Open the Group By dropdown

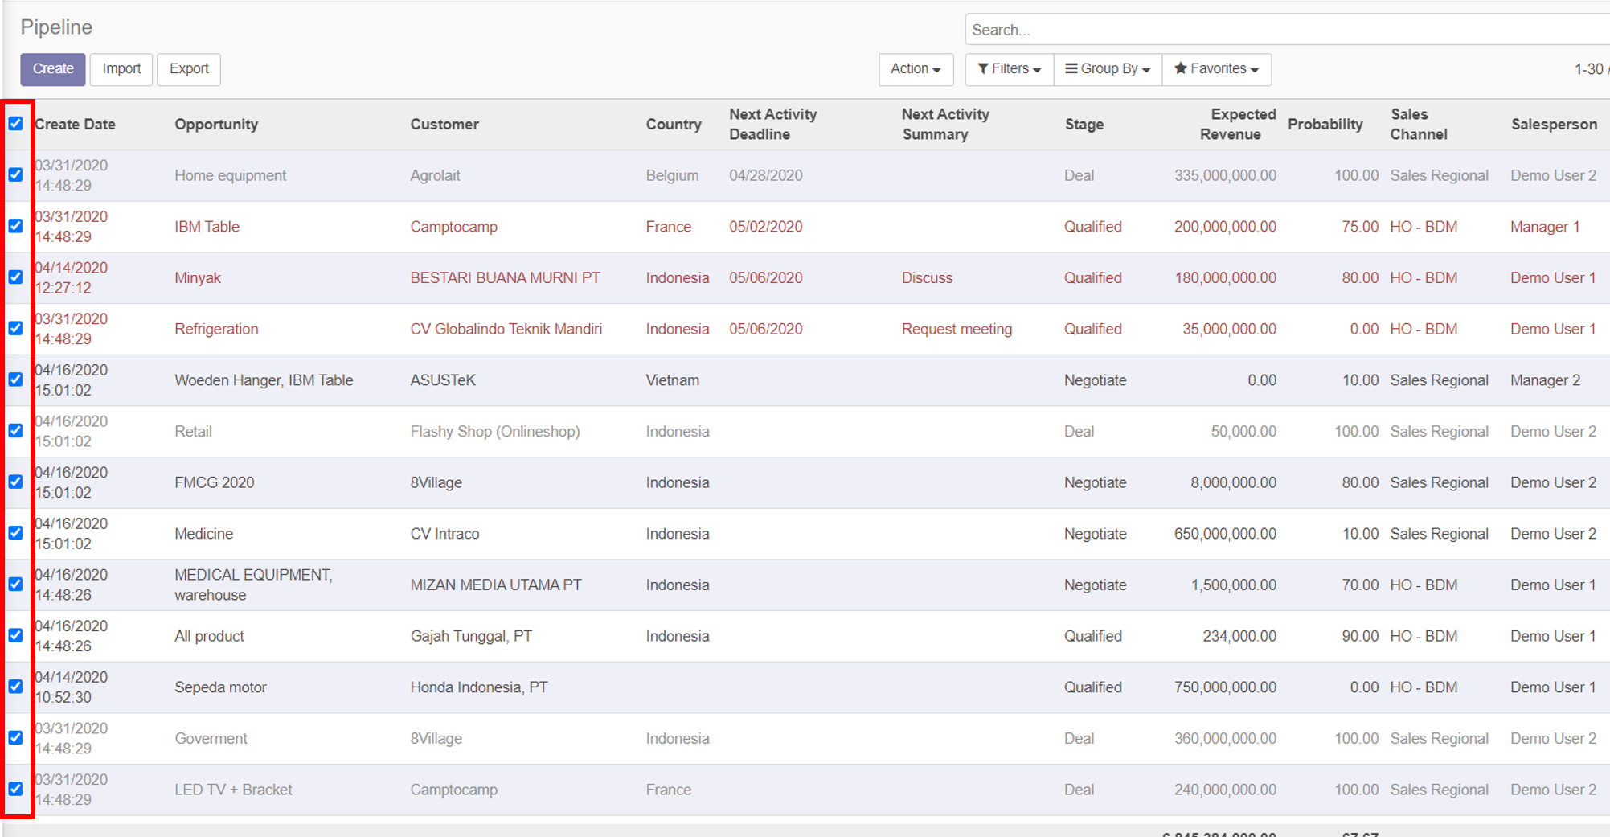click(x=1108, y=69)
